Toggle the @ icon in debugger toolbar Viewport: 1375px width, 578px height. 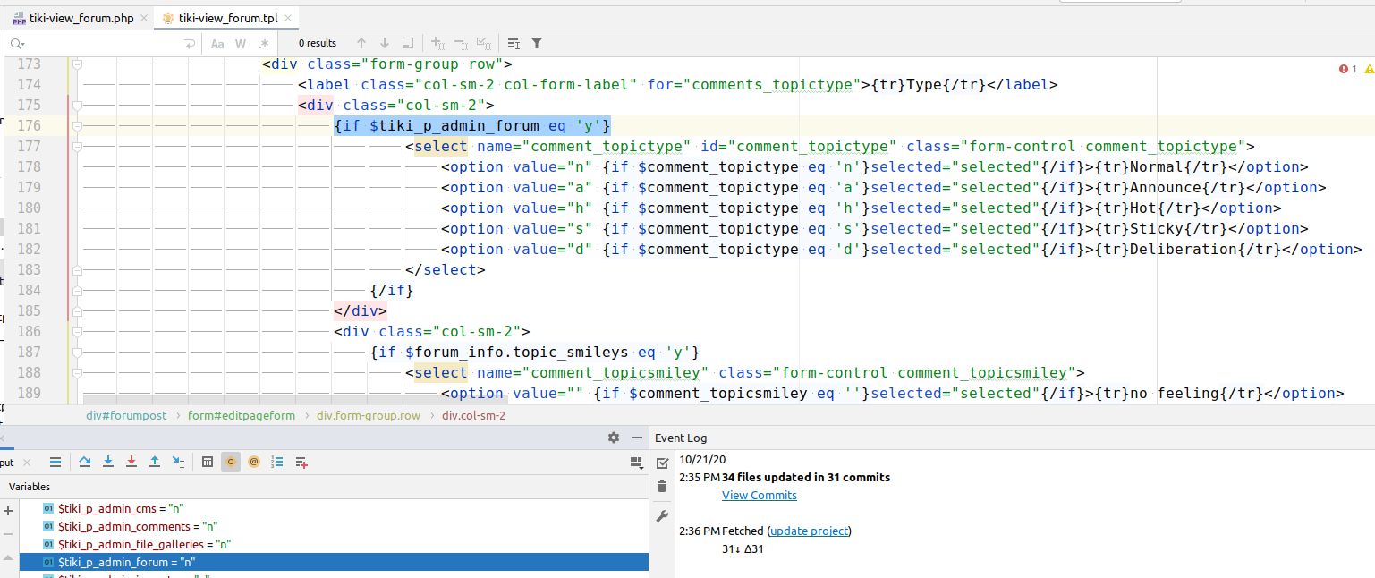tap(254, 462)
